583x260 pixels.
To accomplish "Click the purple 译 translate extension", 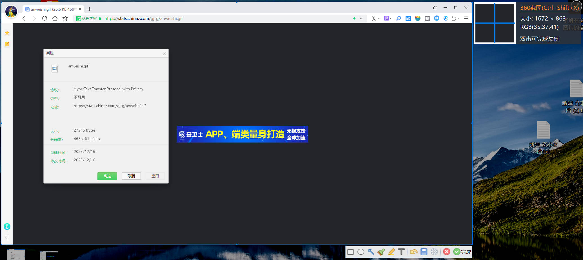I will tap(386, 19).
